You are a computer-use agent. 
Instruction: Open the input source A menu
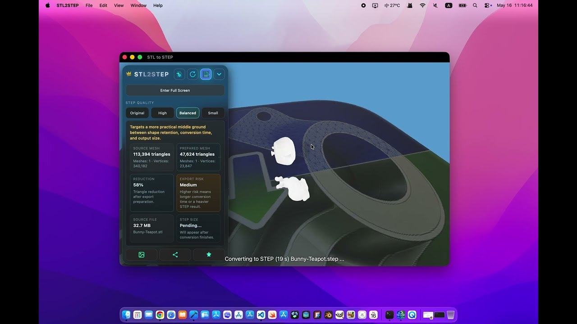(449, 5)
